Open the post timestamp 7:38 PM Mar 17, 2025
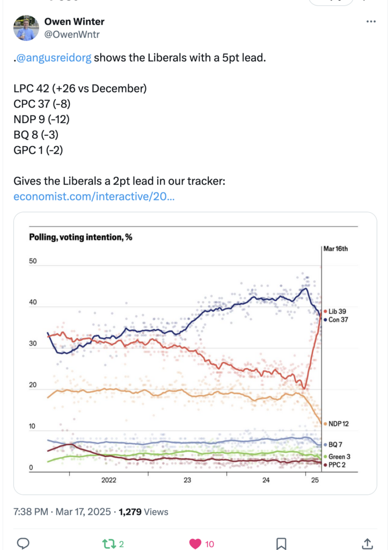Image resolution: width=388 pixels, height=550 pixels. coord(62,512)
